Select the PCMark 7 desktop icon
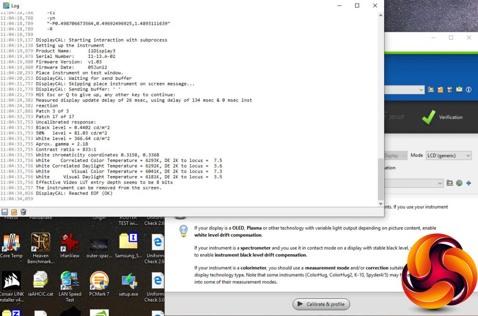478x316 pixels. pyautogui.click(x=99, y=284)
